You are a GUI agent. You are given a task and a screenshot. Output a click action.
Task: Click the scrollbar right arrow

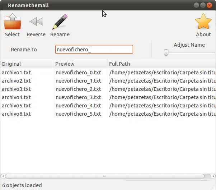click(213, 176)
